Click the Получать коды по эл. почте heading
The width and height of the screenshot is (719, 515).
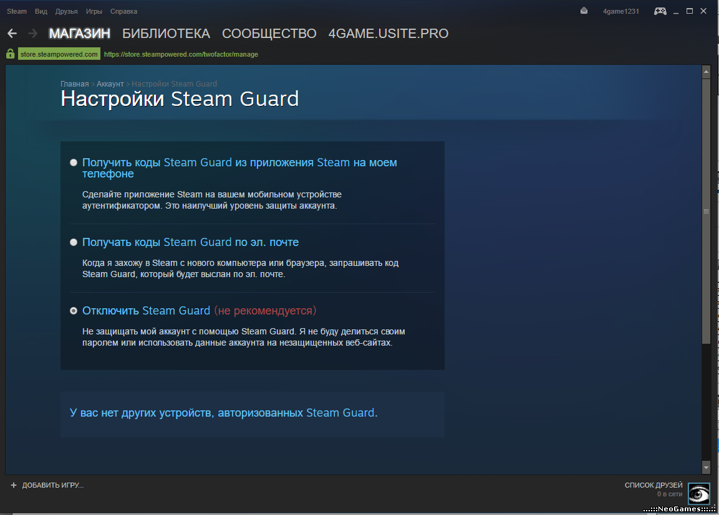[x=190, y=242]
